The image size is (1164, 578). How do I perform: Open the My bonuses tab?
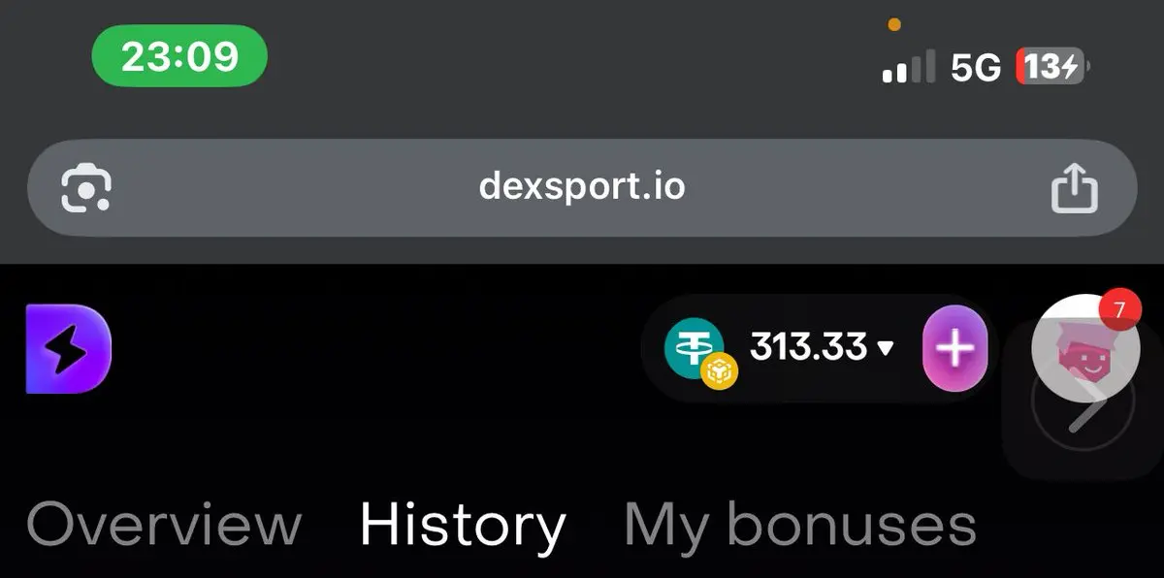point(800,525)
